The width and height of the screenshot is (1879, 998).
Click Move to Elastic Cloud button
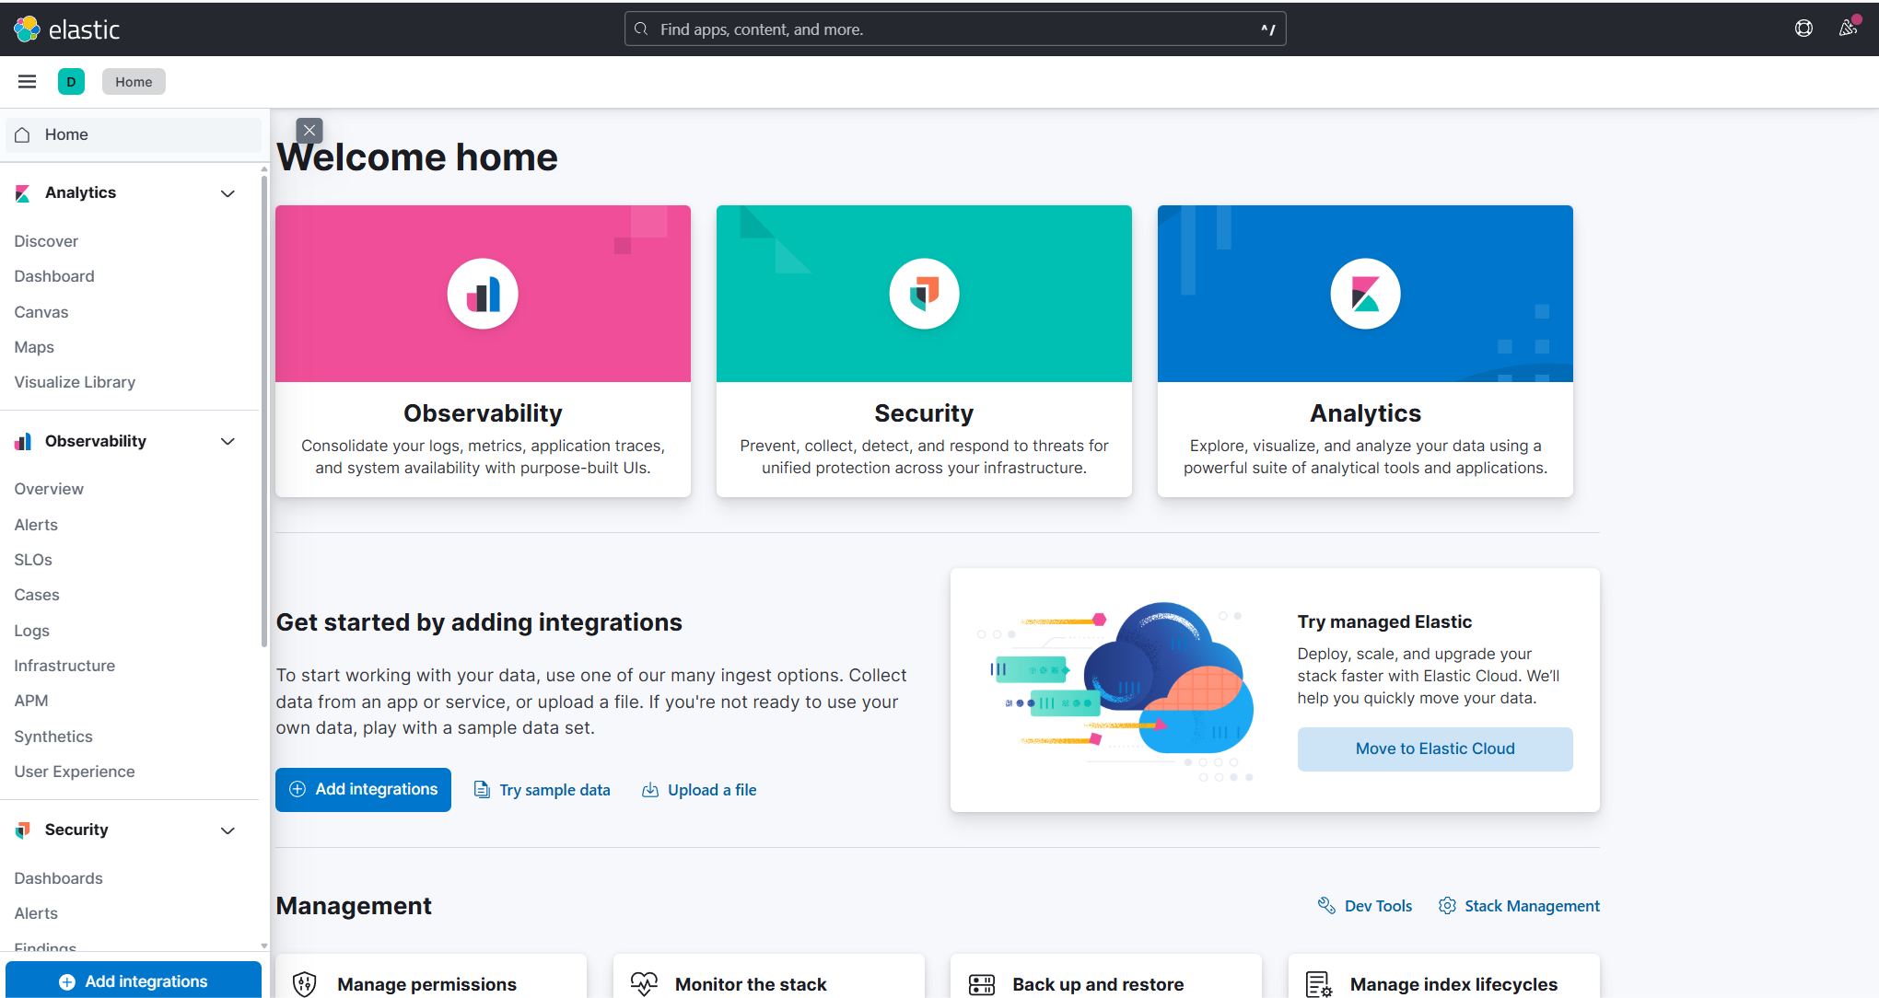1434,749
